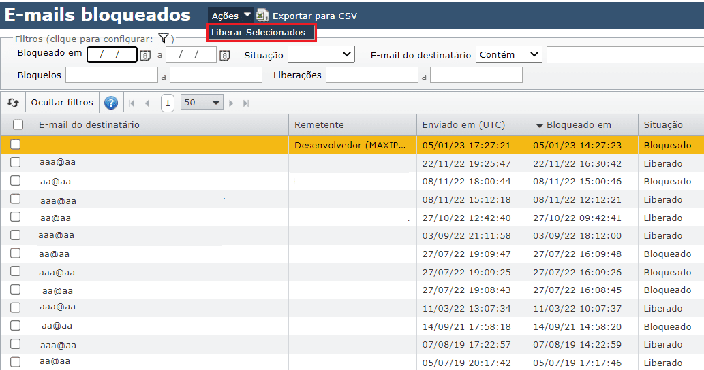Viewport: 704px width, 370px height.
Task: Go to next page icon
Action: pyautogui.click(x=231, y=103)
